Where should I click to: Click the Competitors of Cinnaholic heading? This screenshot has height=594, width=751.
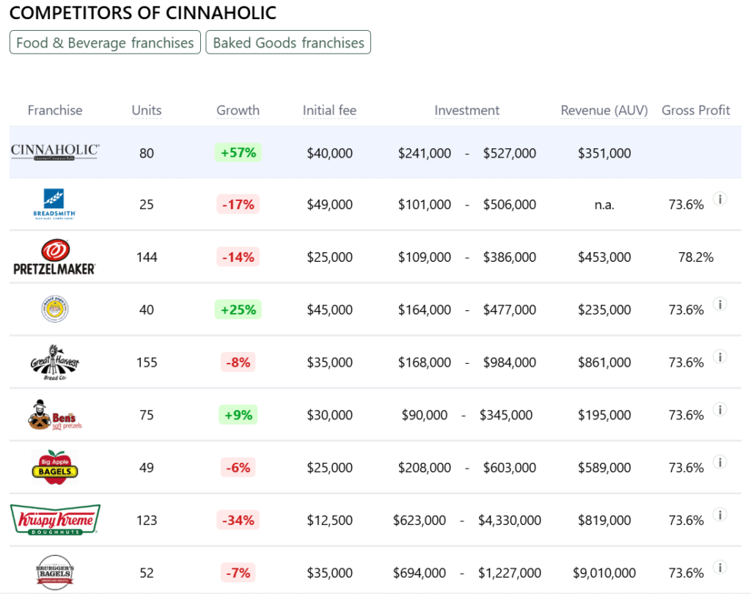143,12
